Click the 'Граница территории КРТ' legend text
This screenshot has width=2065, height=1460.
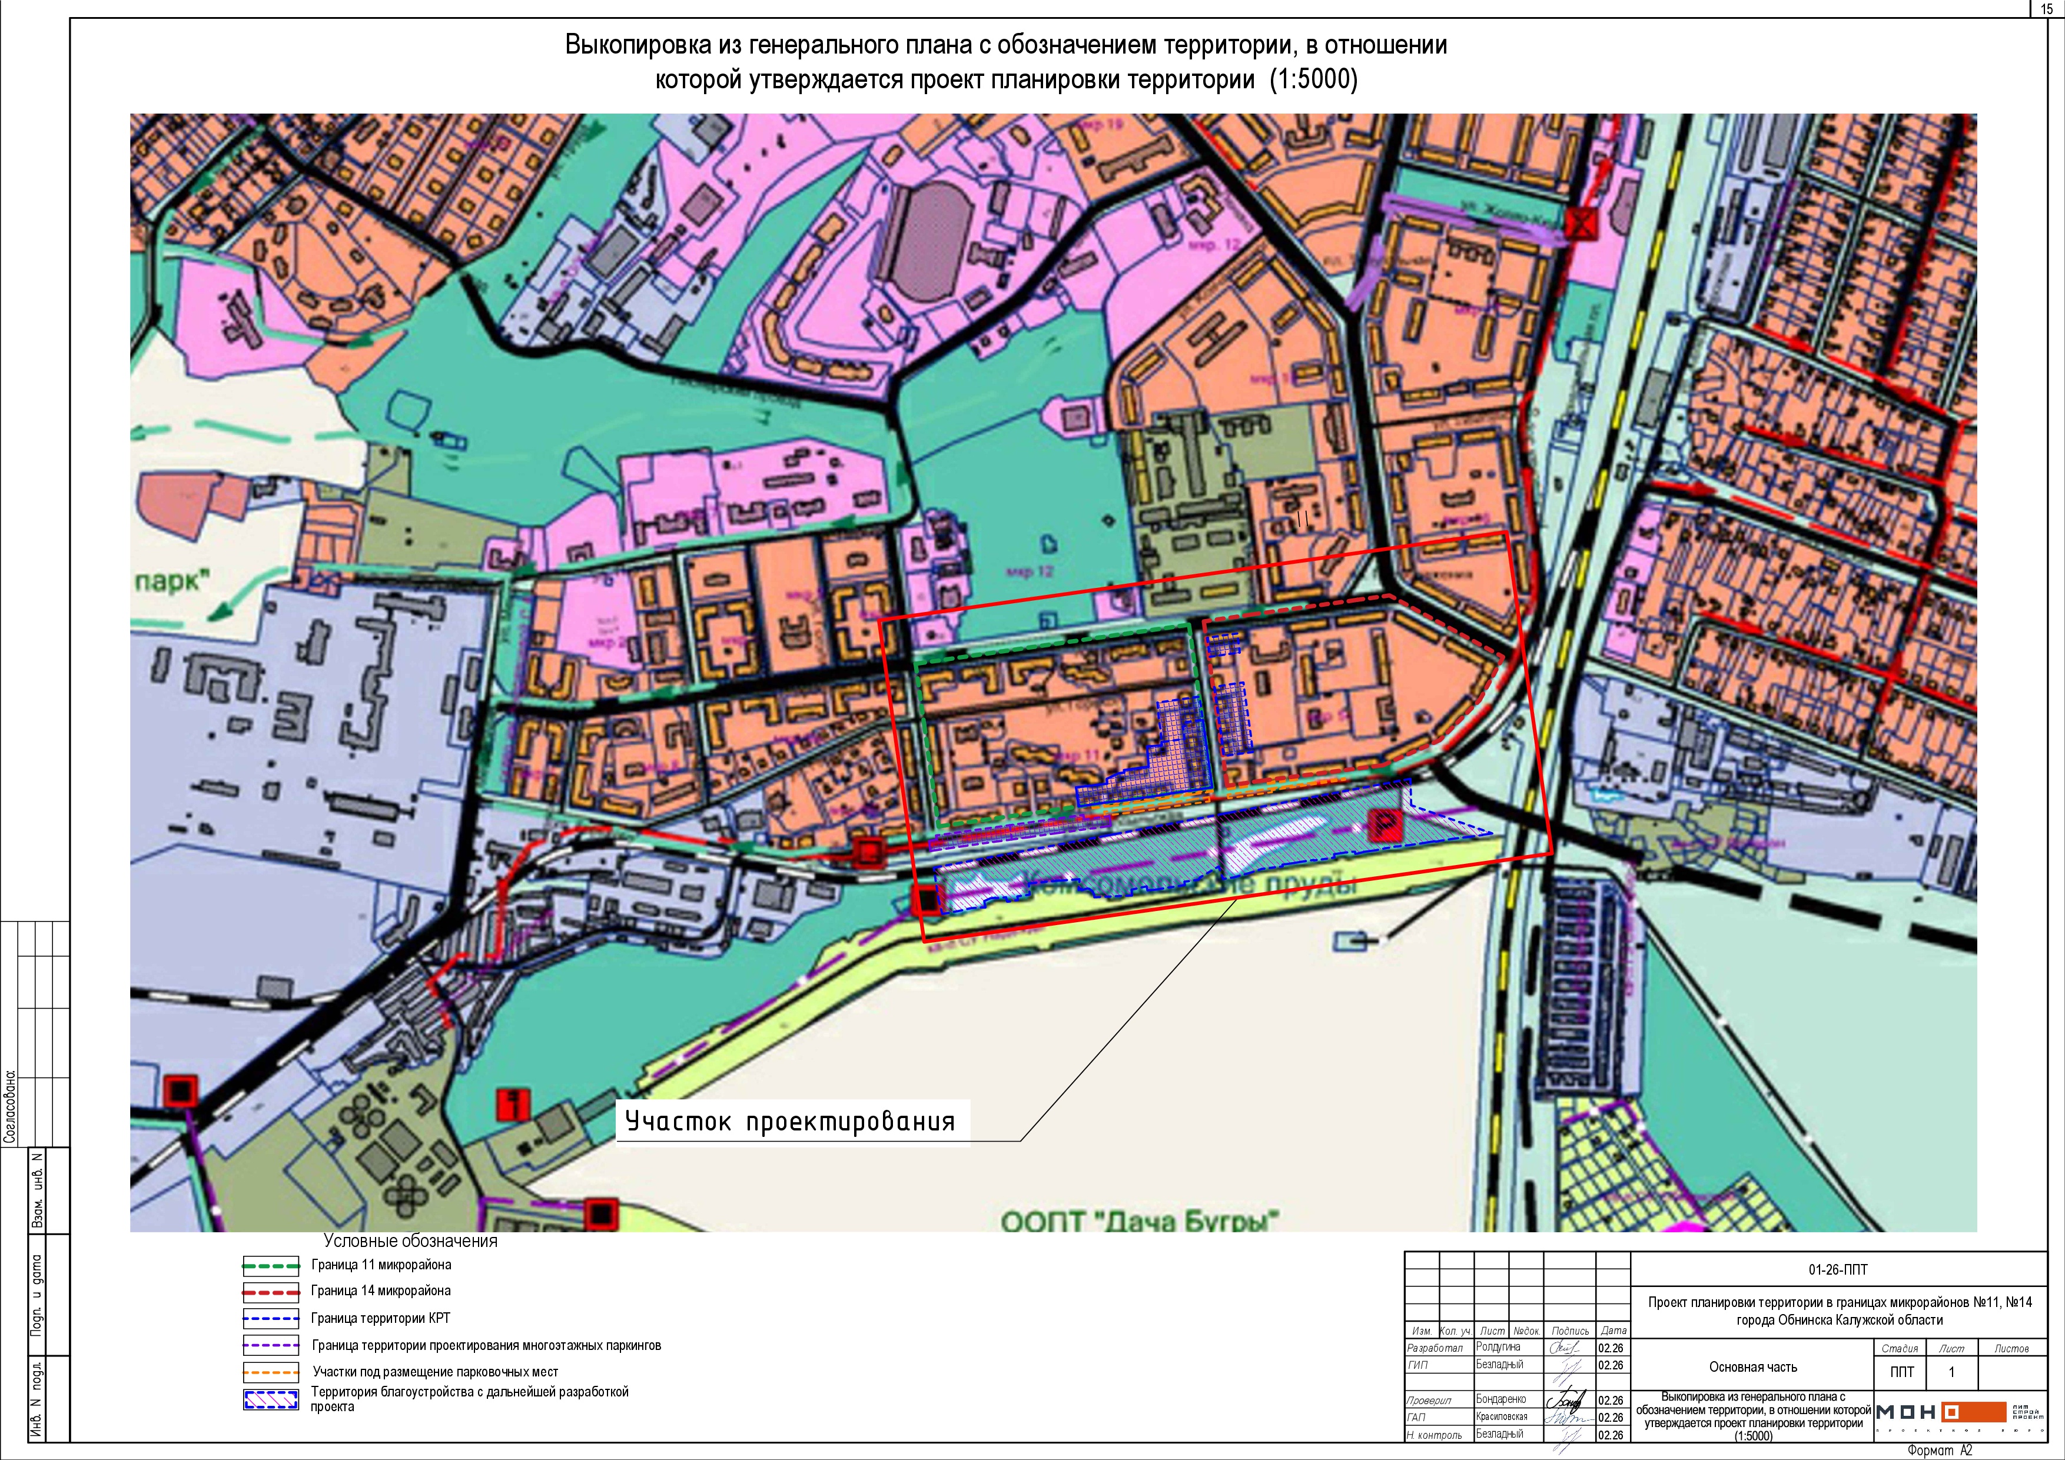click(x=380, y=1319)
